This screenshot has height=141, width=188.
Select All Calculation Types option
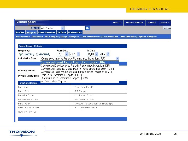[x=80, y=81]
